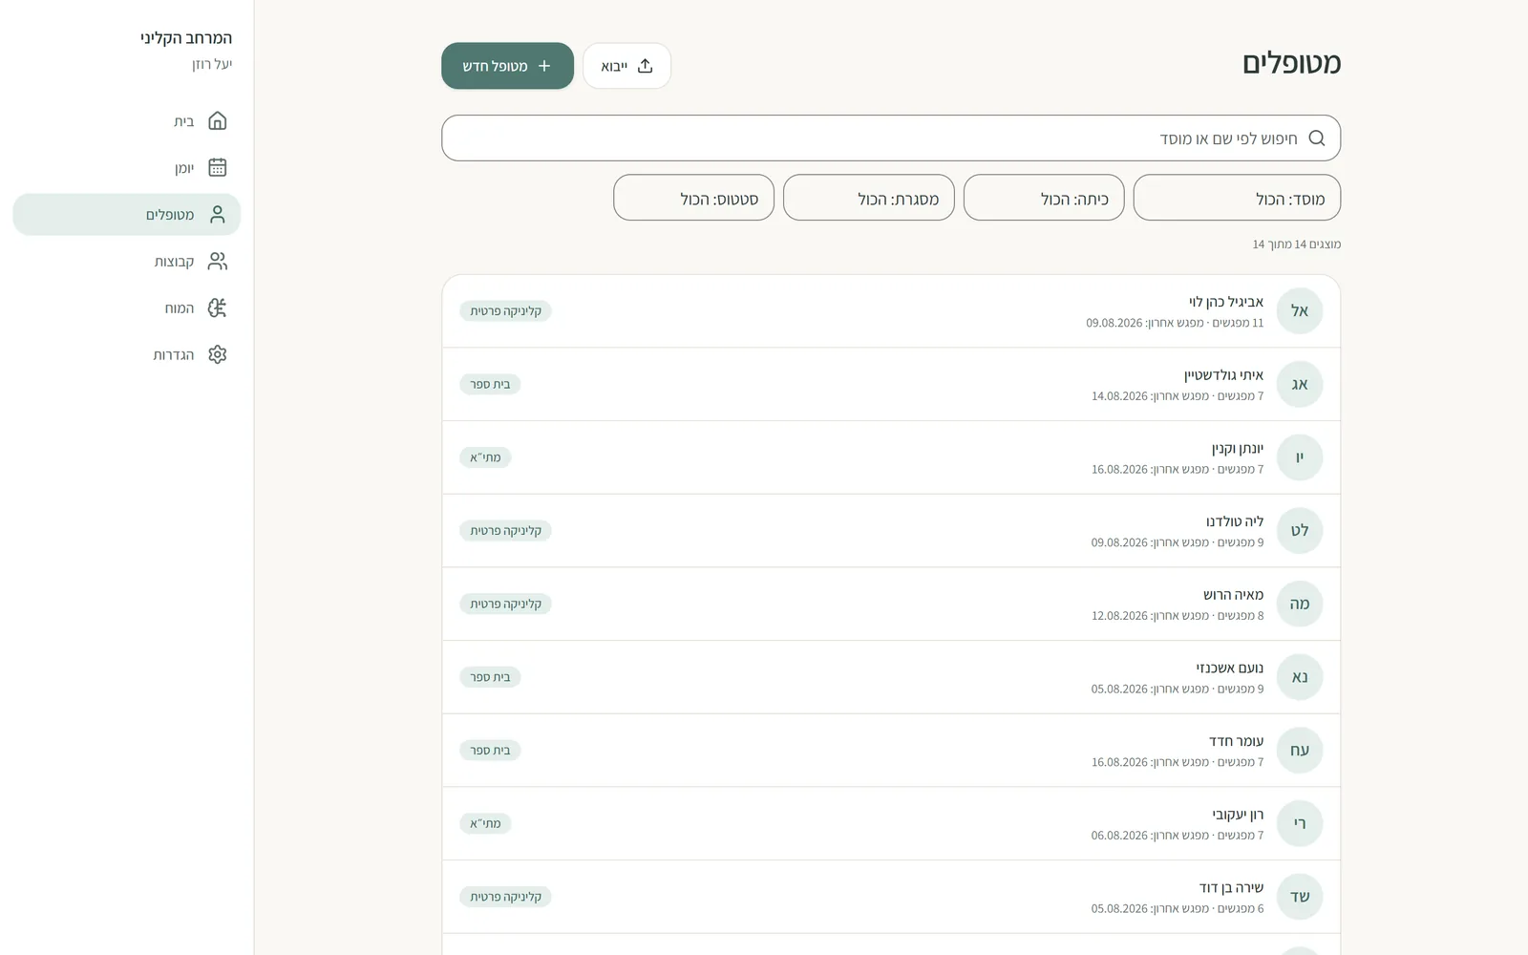Click avatar אל of אביגיל כהן לוי
Screen dimensions: 1528x955
click(x=1300, y=311)
